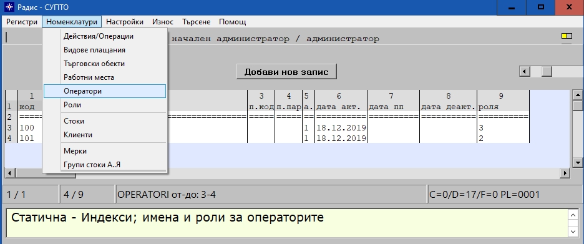
Task: Open Стоки nomenclature from menu
Action: pyautogui.click(x=105, y=121)
